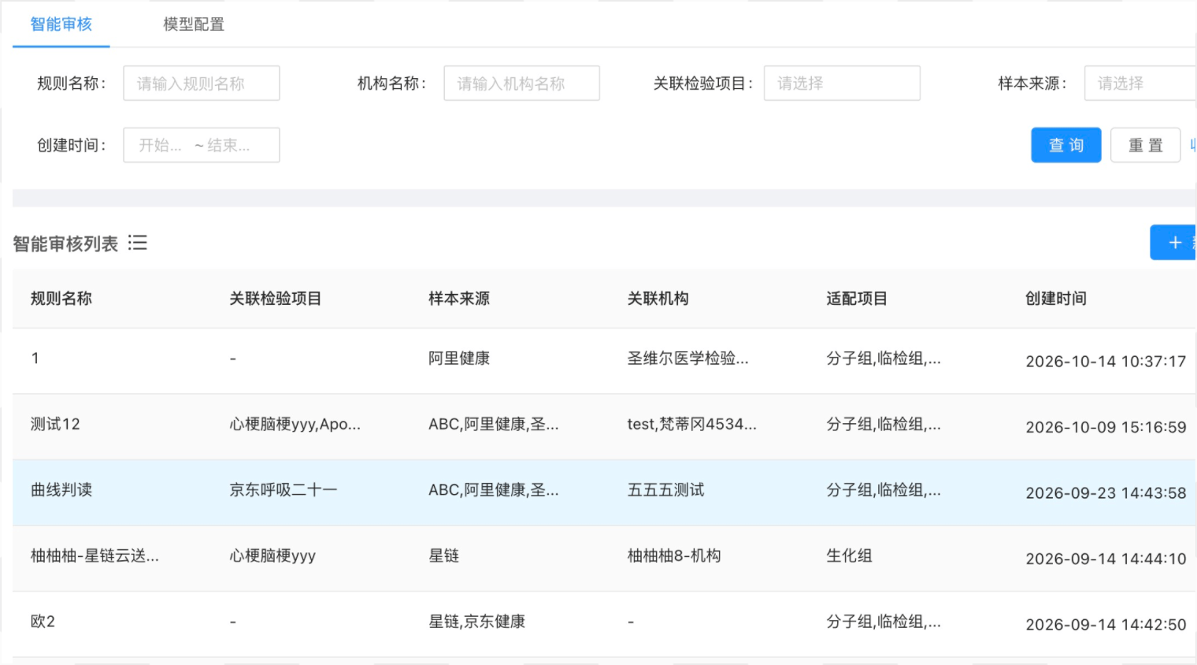Click the test,梵蒂冈4534... cell
This screenshot has width=1197, height=665.
(692, 425)
